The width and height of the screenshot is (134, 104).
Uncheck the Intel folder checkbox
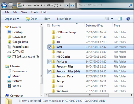[50, 47]
